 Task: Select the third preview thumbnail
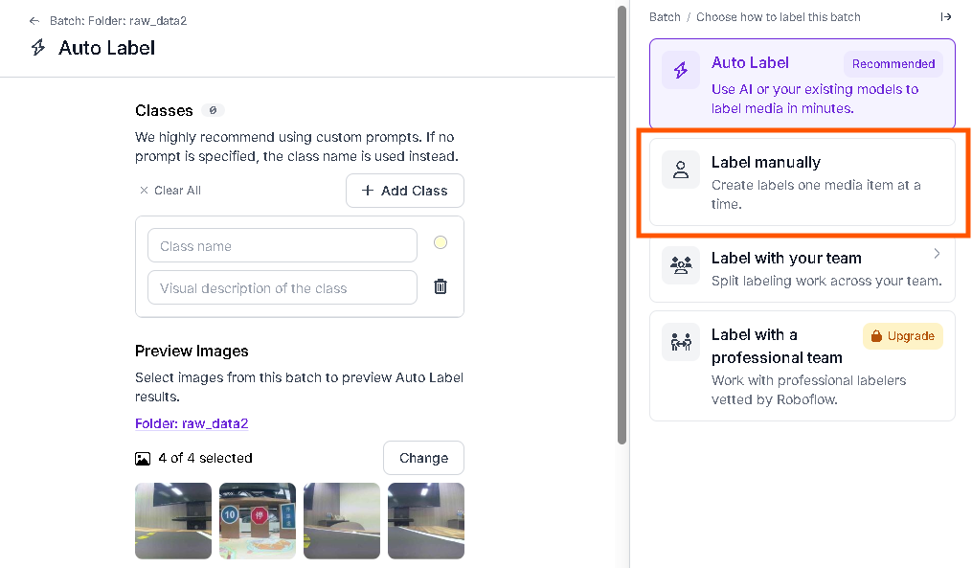coord(342,521)
